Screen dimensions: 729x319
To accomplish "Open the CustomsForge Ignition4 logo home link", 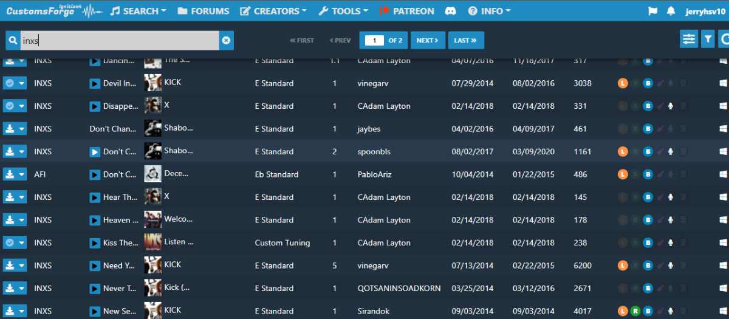I will click(x=53, y=10).
